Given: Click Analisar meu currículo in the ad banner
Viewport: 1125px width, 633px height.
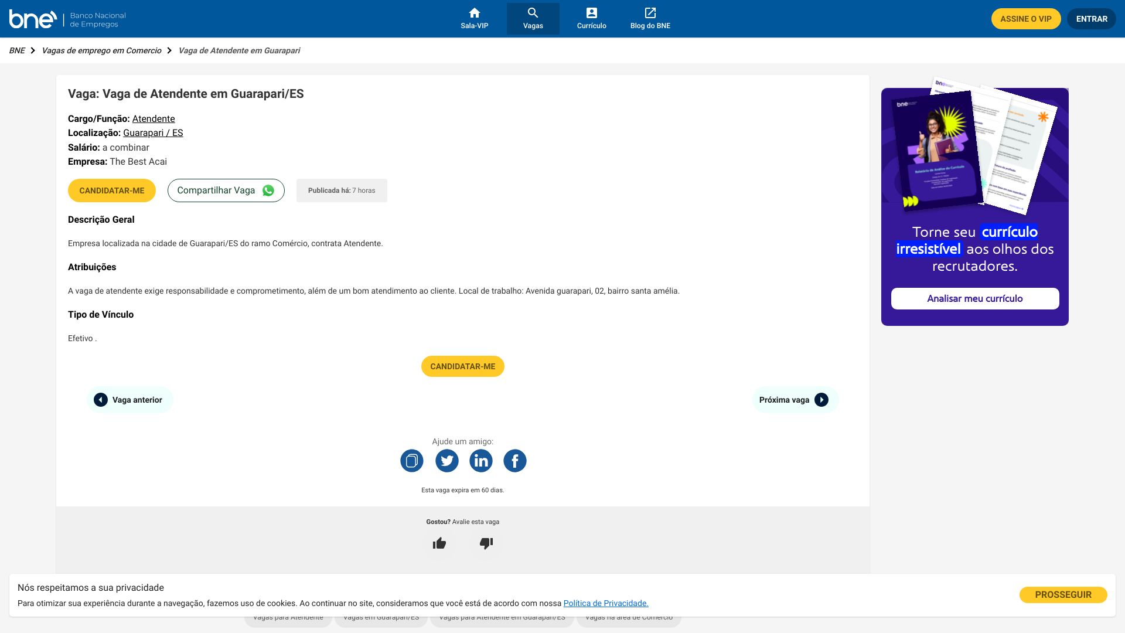Looking at the screenshot, I should 975,298.
